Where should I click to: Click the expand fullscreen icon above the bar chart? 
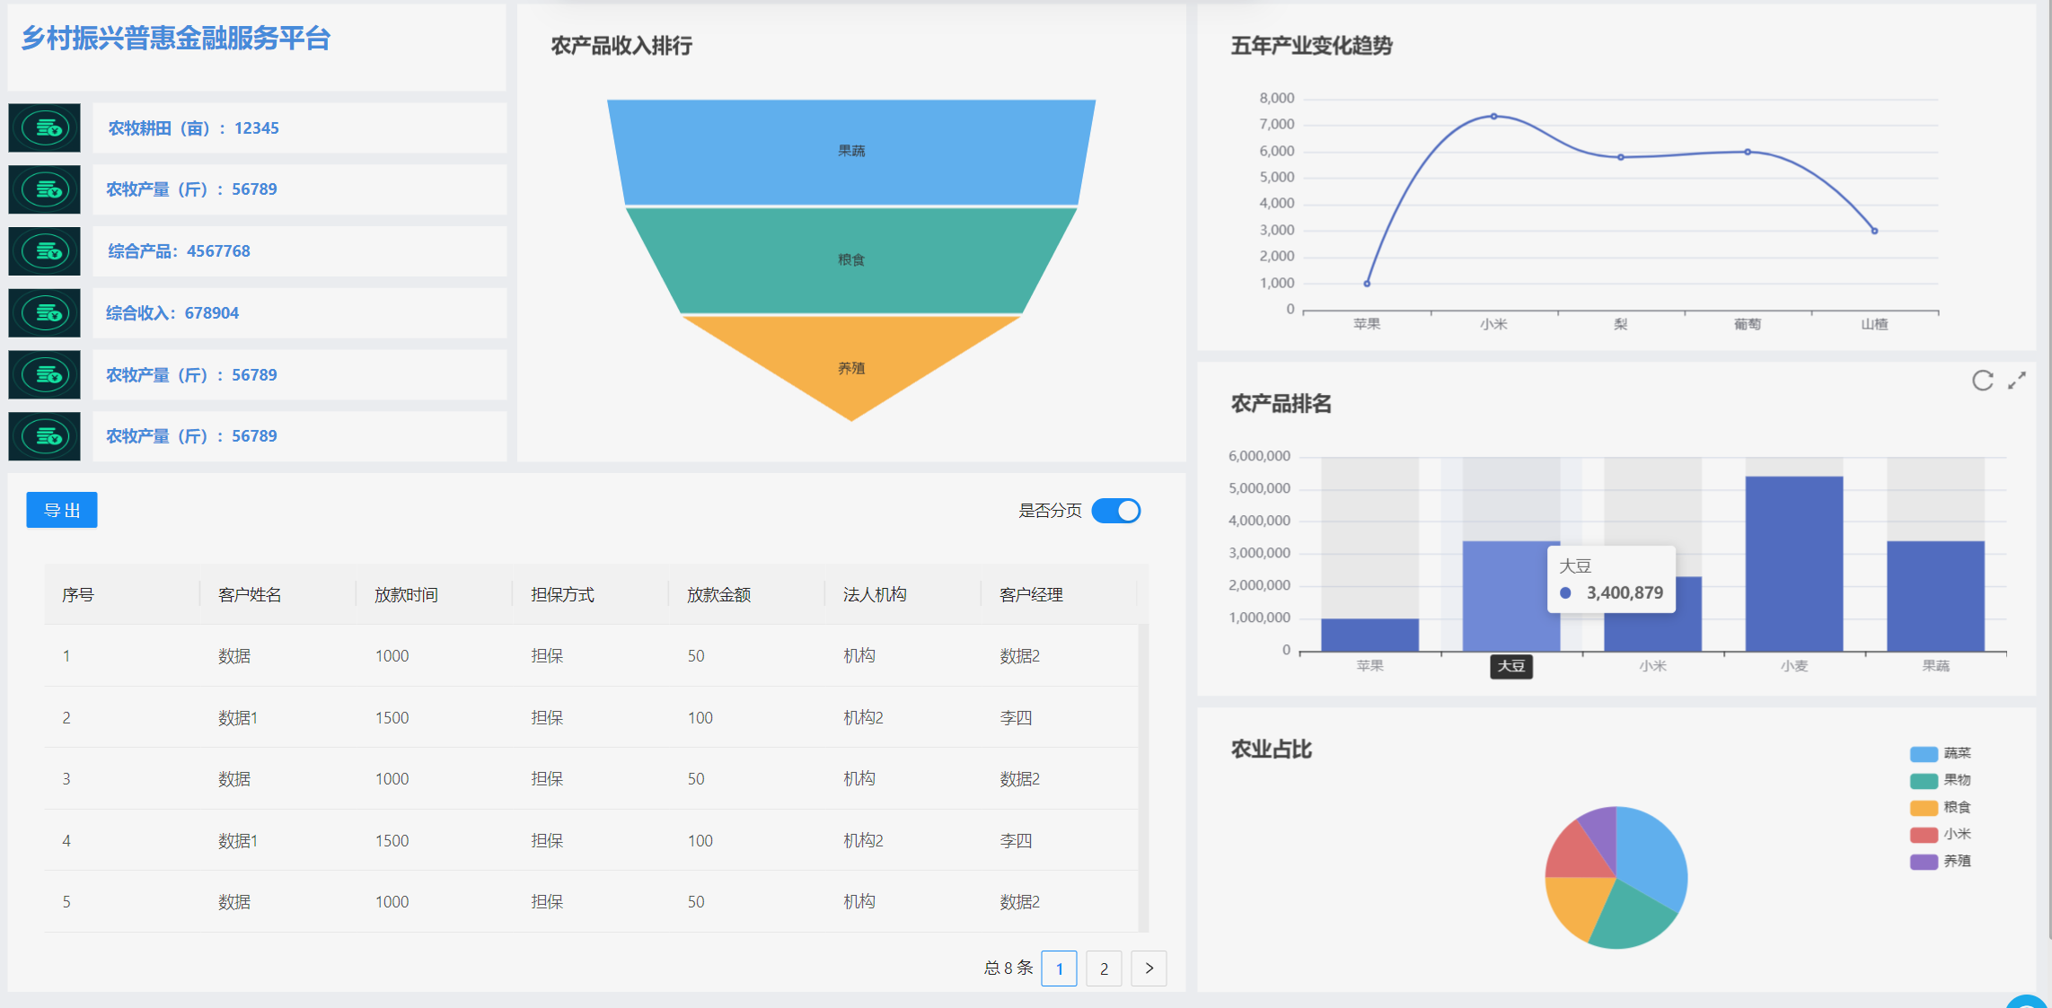(2017, 381)
